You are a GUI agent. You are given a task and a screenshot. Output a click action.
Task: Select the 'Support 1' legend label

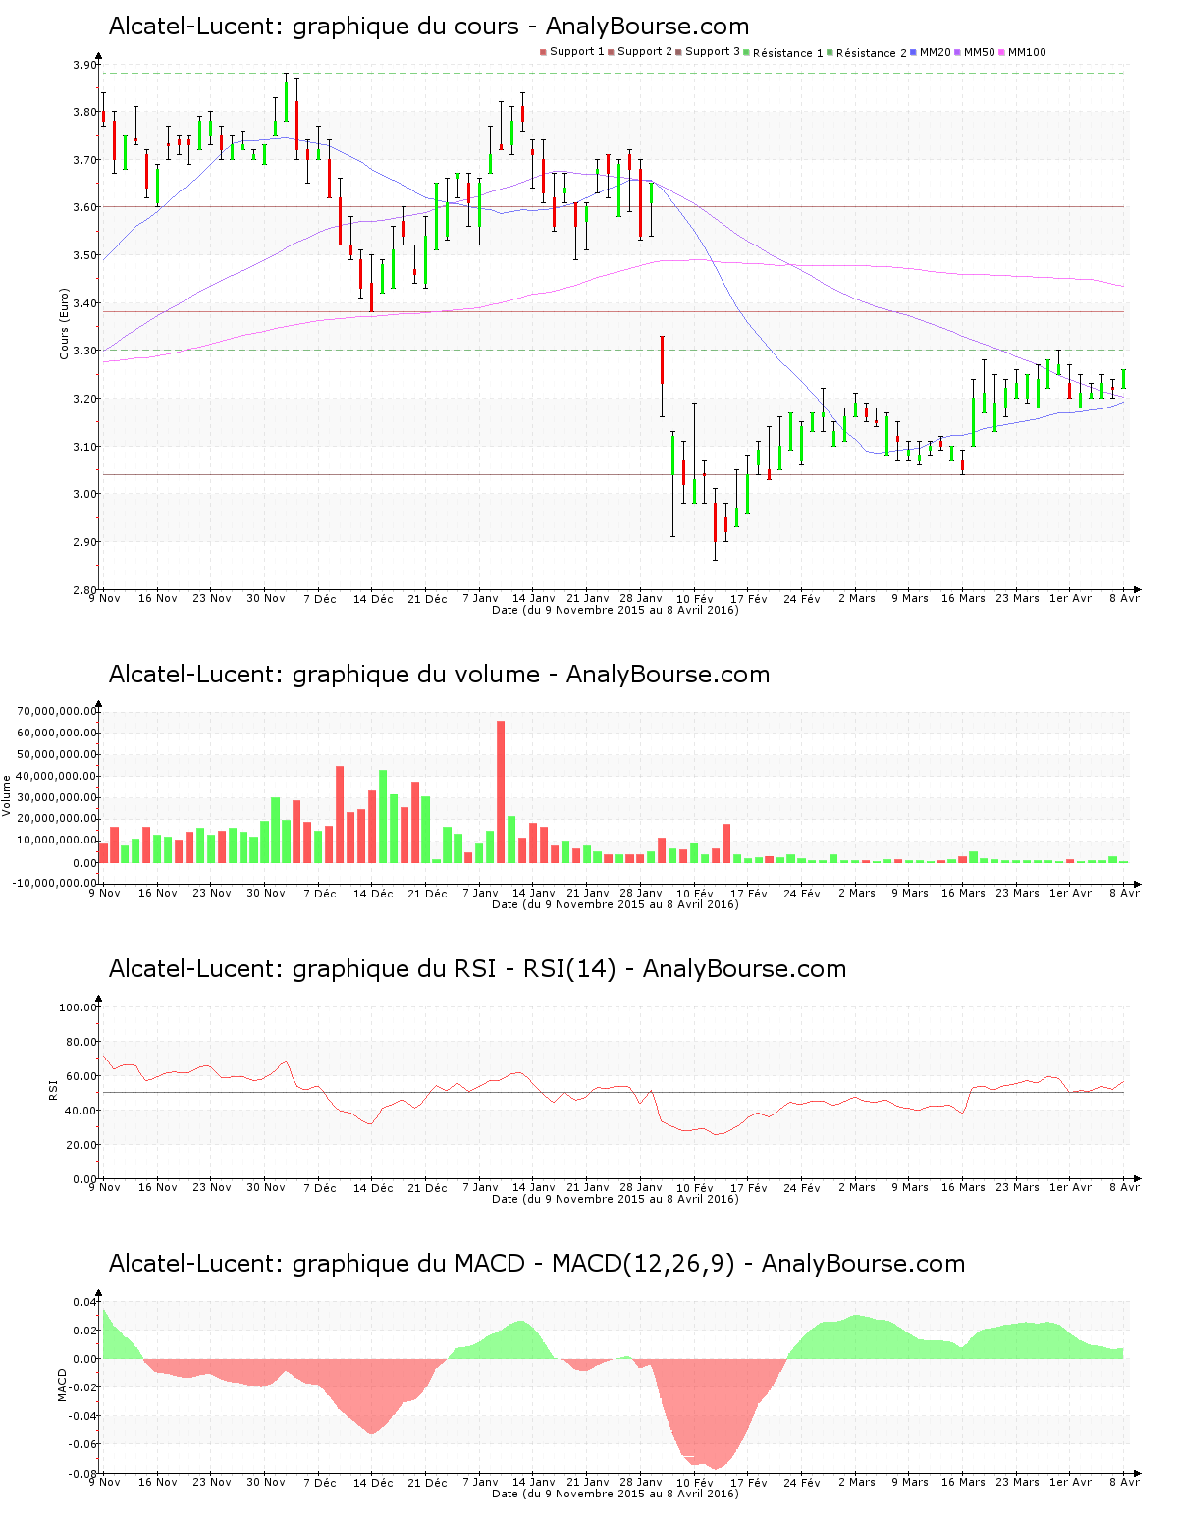576,52
